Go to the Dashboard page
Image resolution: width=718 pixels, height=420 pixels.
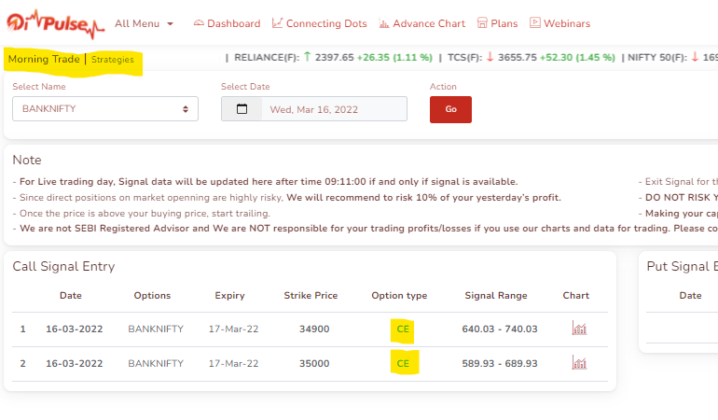pyautogui.click(x=228, y=23)
